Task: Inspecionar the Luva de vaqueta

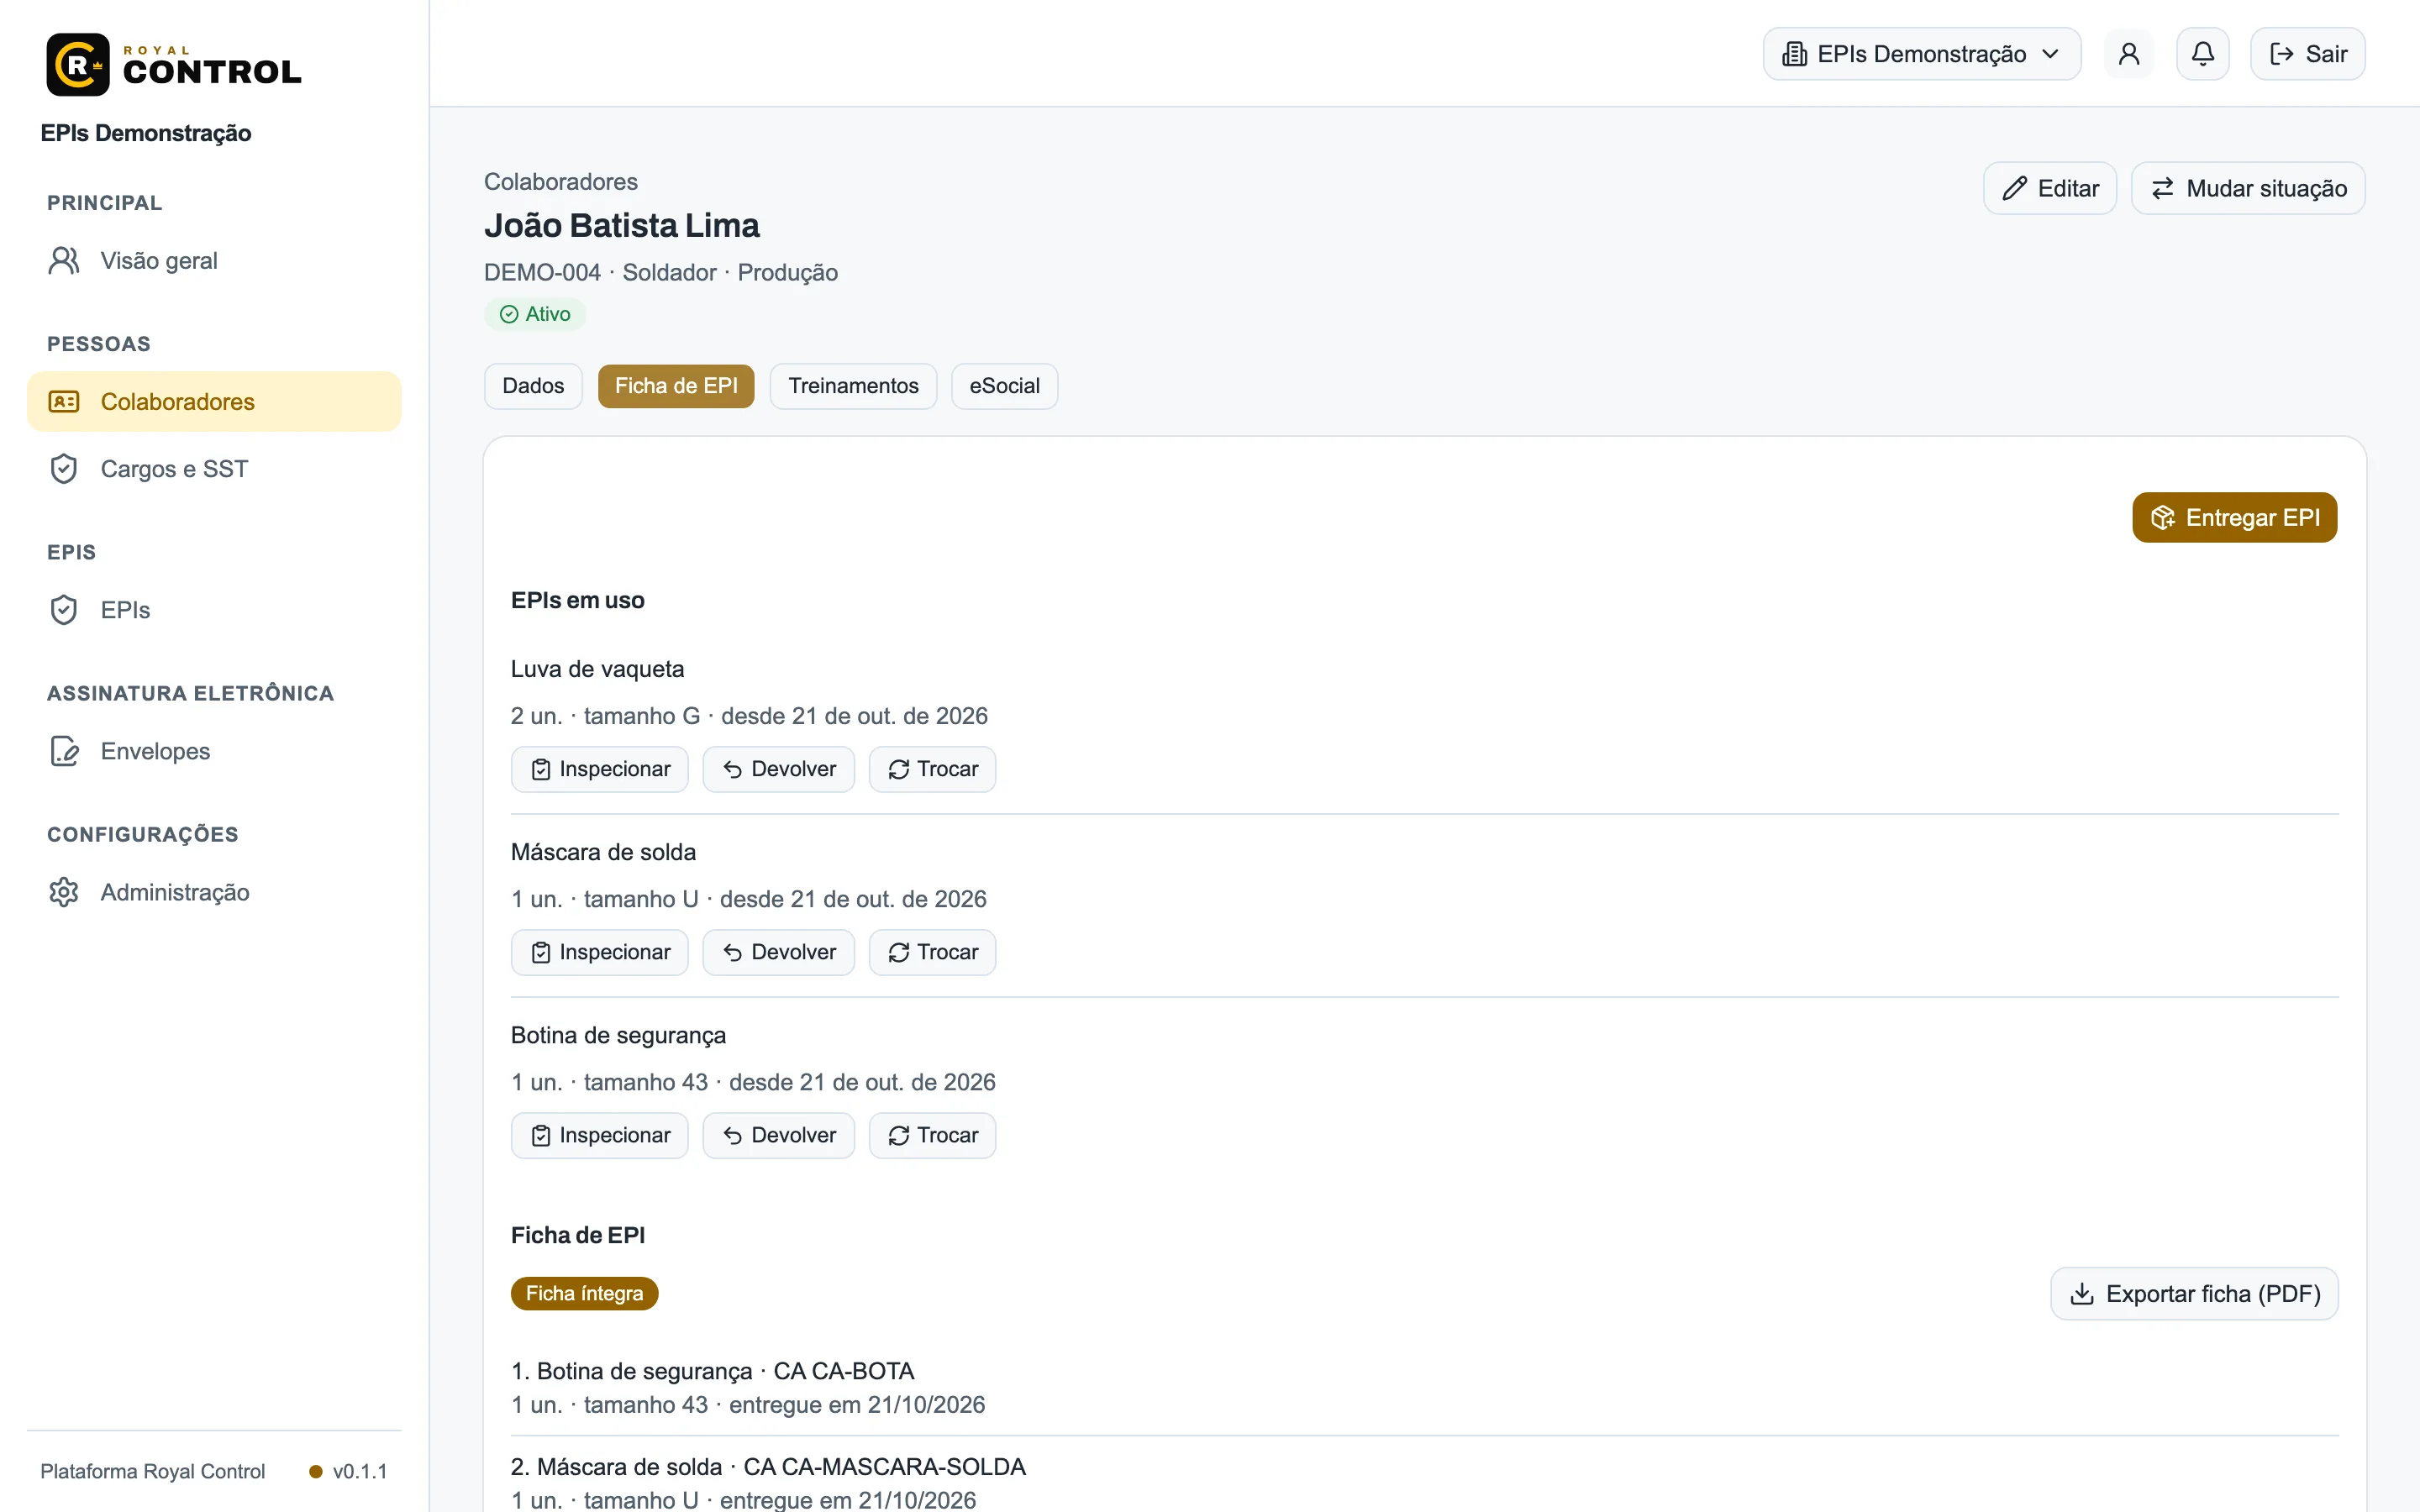Action: point(600,769)
